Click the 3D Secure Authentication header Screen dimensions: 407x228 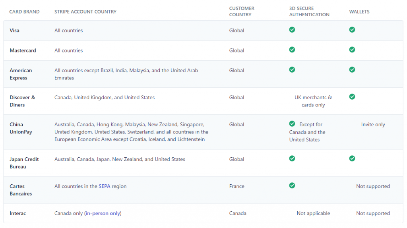point(309,12)
